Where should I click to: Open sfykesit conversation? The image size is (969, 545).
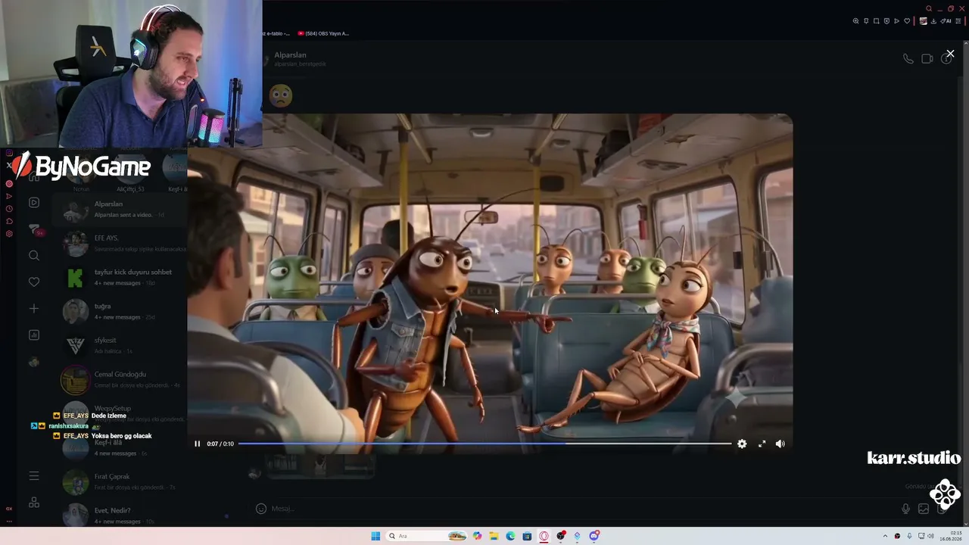120,345
